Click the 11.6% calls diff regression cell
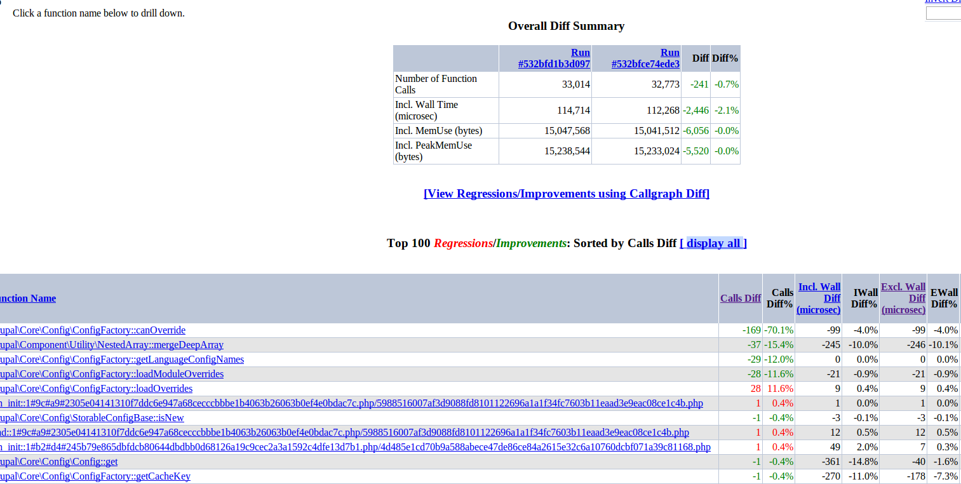Viewport: 961px width, 484px height. tap(781, 389)
